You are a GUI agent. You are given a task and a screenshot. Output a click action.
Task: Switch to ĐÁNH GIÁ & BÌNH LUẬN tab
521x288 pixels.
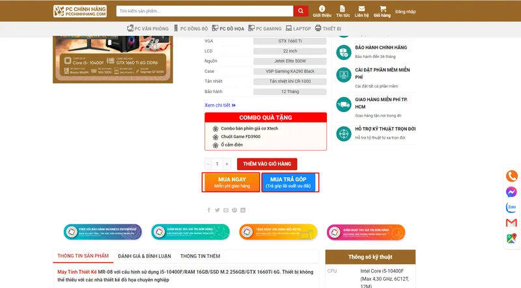coord(144,256)
